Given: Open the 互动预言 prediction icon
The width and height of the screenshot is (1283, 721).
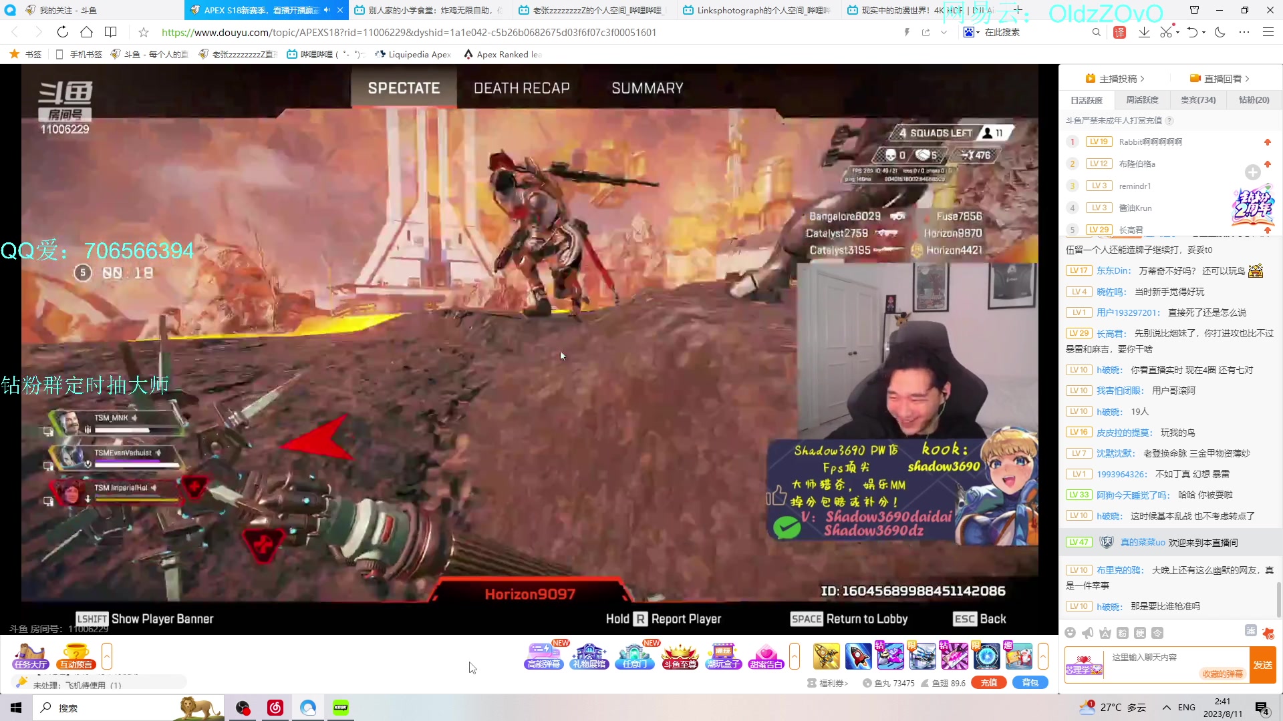Looking at the screenshot, I should pyautogui.click(x=76, y=656).
